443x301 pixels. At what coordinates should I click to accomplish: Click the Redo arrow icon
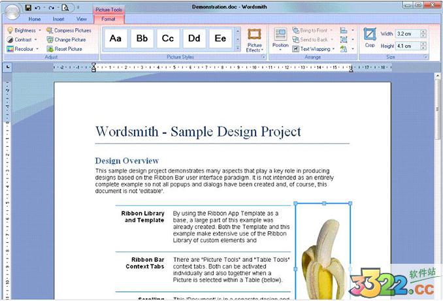pos(51,8)
